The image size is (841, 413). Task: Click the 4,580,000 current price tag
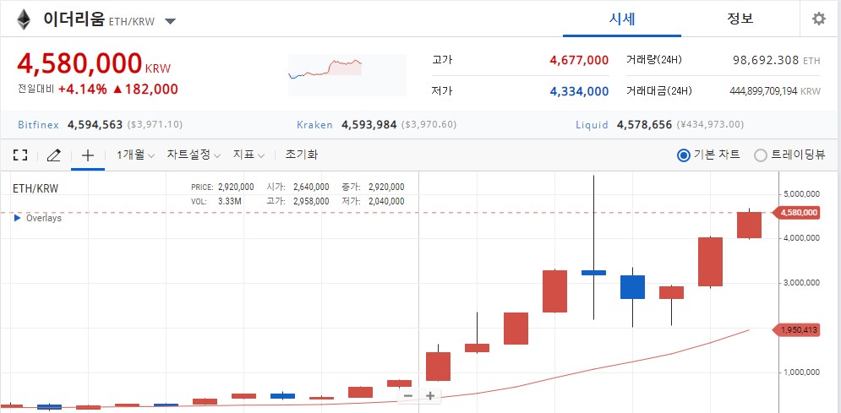(x=798, y=213)
